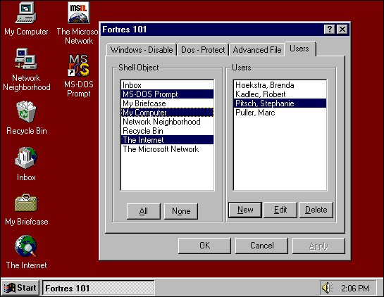This screenshot has height=297, width=384.
Task: Click Cancel in Fortres 101 dialog
Action: tap(261, 246)
